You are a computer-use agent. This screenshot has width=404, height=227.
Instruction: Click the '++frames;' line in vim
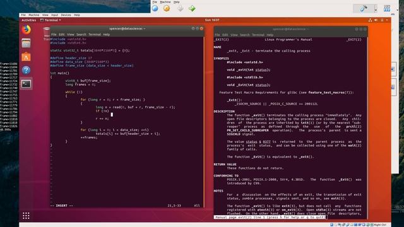tap(89, 137)
